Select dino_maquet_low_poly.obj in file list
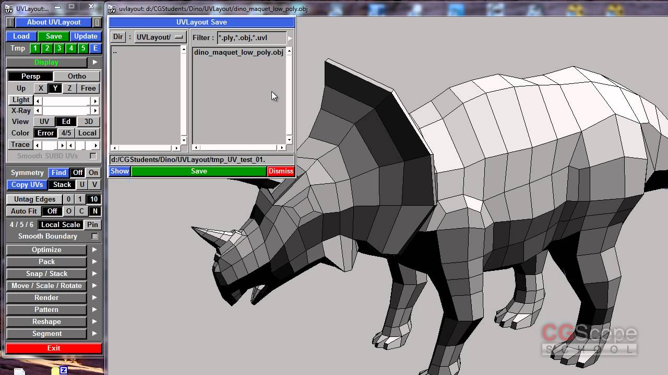The image size is (668, 375). click(x=238, y=53)
